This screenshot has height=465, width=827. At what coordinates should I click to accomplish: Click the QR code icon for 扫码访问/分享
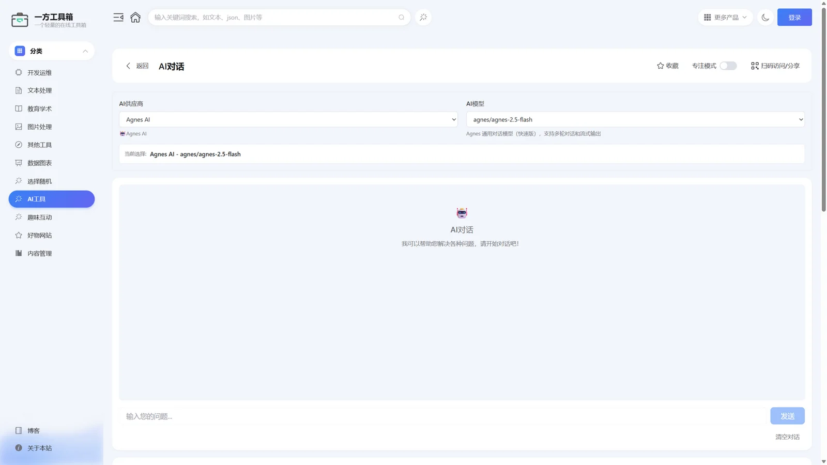pyautogui.click(x=755, y=66)
